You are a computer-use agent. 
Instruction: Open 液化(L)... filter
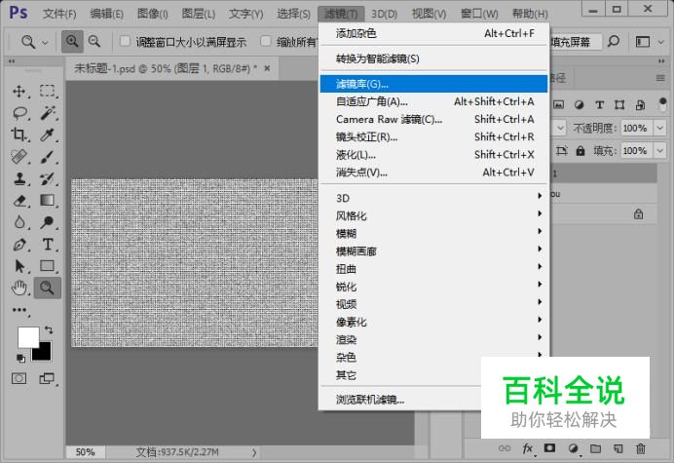(x=434, y=154)
